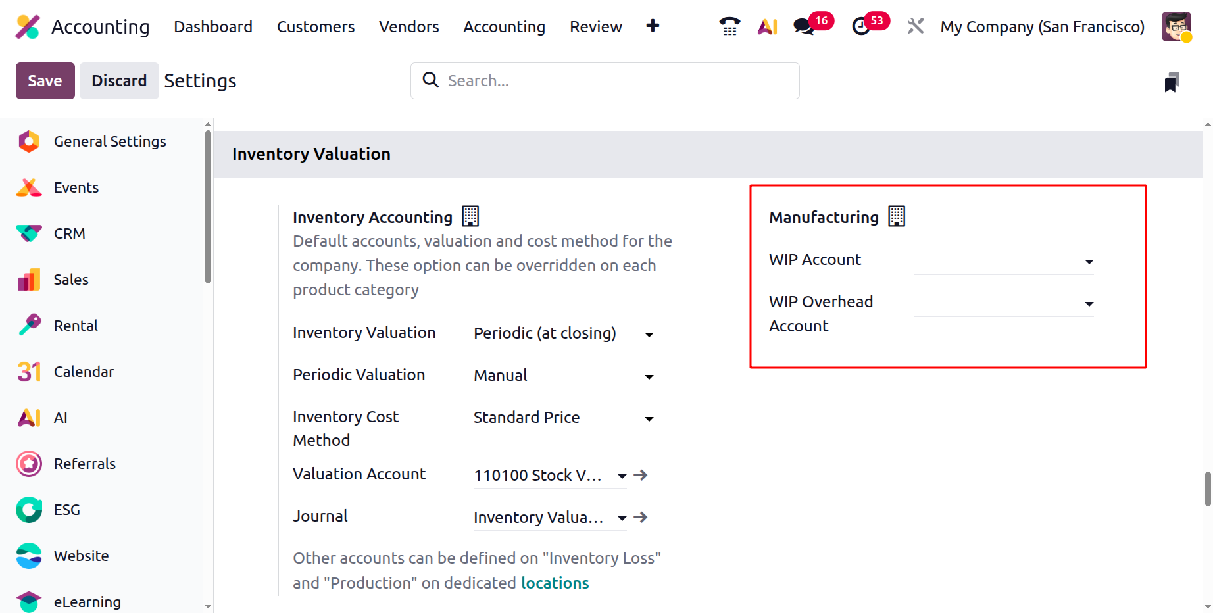Click the Save button
The height and width of the screenshot is (613, 1213).
click(x=45, y=81)
